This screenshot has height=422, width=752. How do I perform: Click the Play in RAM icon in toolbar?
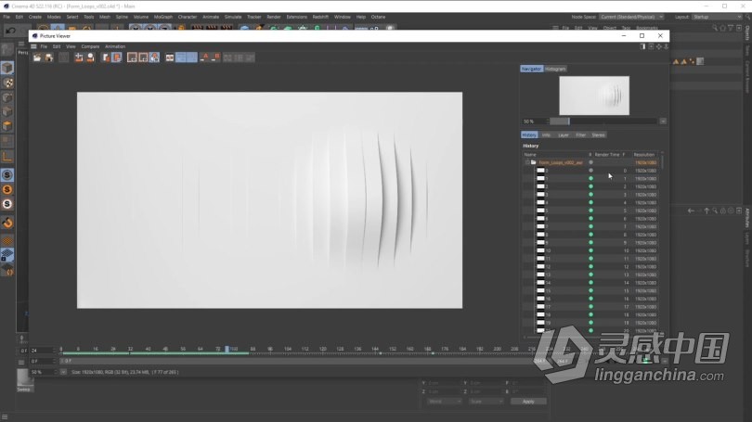[x=170, y=58]
